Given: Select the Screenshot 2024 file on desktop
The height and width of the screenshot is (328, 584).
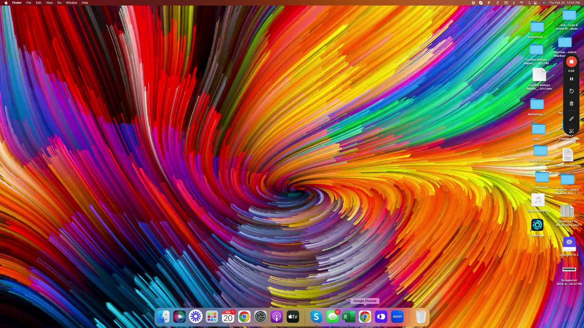Looking at the screenshot, I should click(569, 270).
